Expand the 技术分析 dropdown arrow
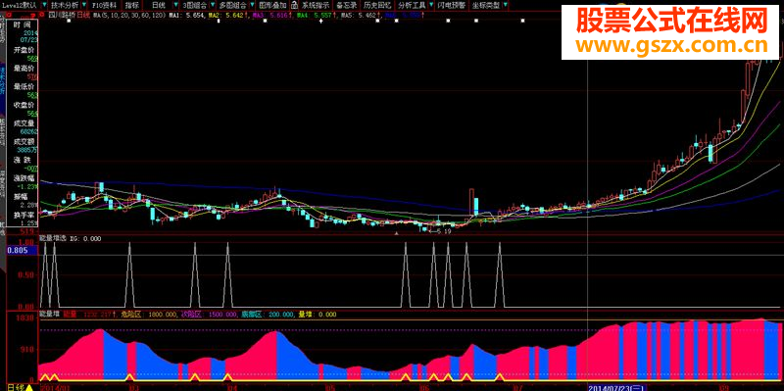784x391 pixels. pyautogui.click(x=84, y=6)
